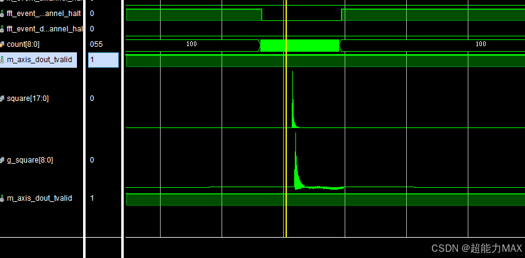Click the count value 055
Screen dimensions: 525x258
tap(97, 44)
